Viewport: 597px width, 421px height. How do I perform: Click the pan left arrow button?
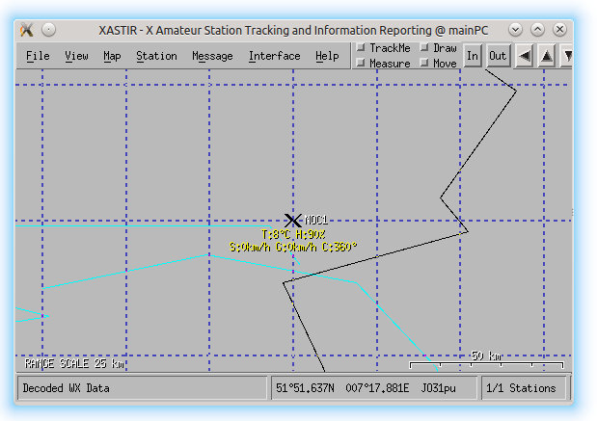[x=525, y=56]
